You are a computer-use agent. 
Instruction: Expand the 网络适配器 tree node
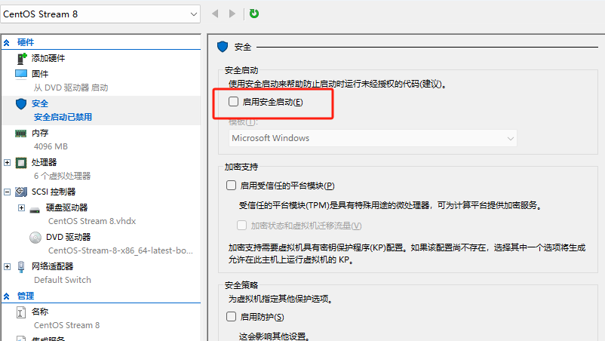[x=7, y=266]
